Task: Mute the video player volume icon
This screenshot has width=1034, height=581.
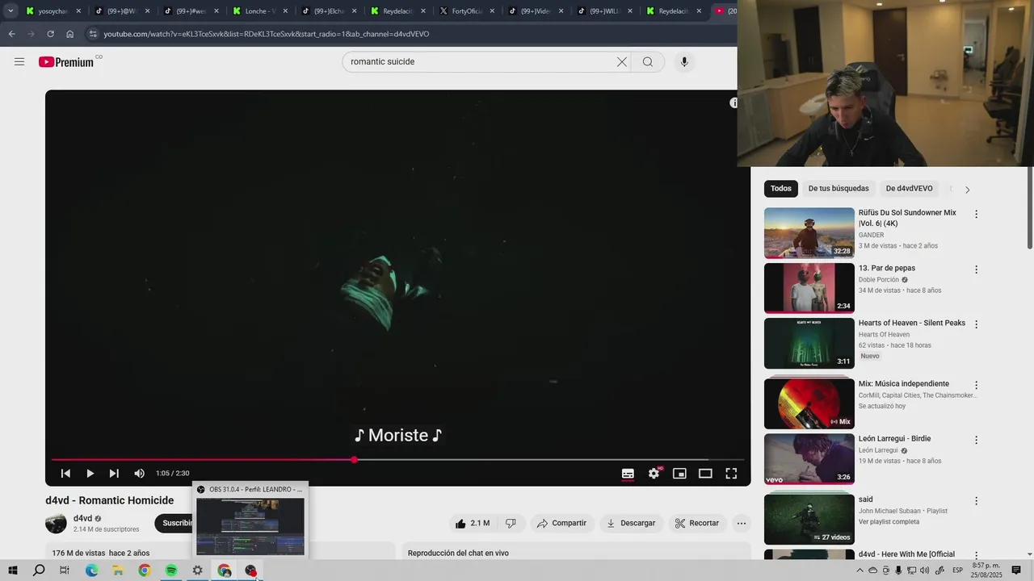Action: [139, 474]
